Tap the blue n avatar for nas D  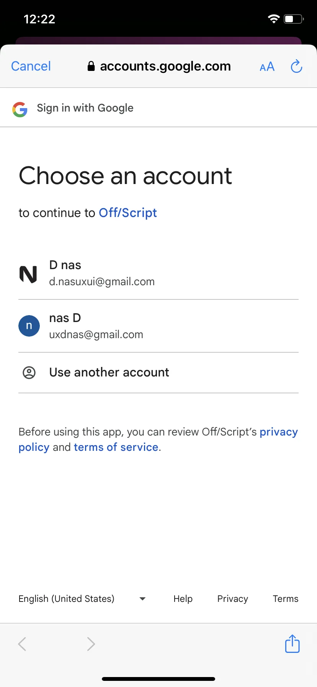coord(29,326)
